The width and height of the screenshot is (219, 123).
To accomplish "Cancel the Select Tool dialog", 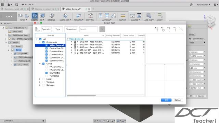I will pyautogui.click(x=178, y=100).
